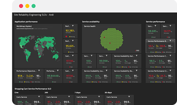
Task: Click Bad legend swatch in Serv... 56.175 tile
Action: pos(167,37)
